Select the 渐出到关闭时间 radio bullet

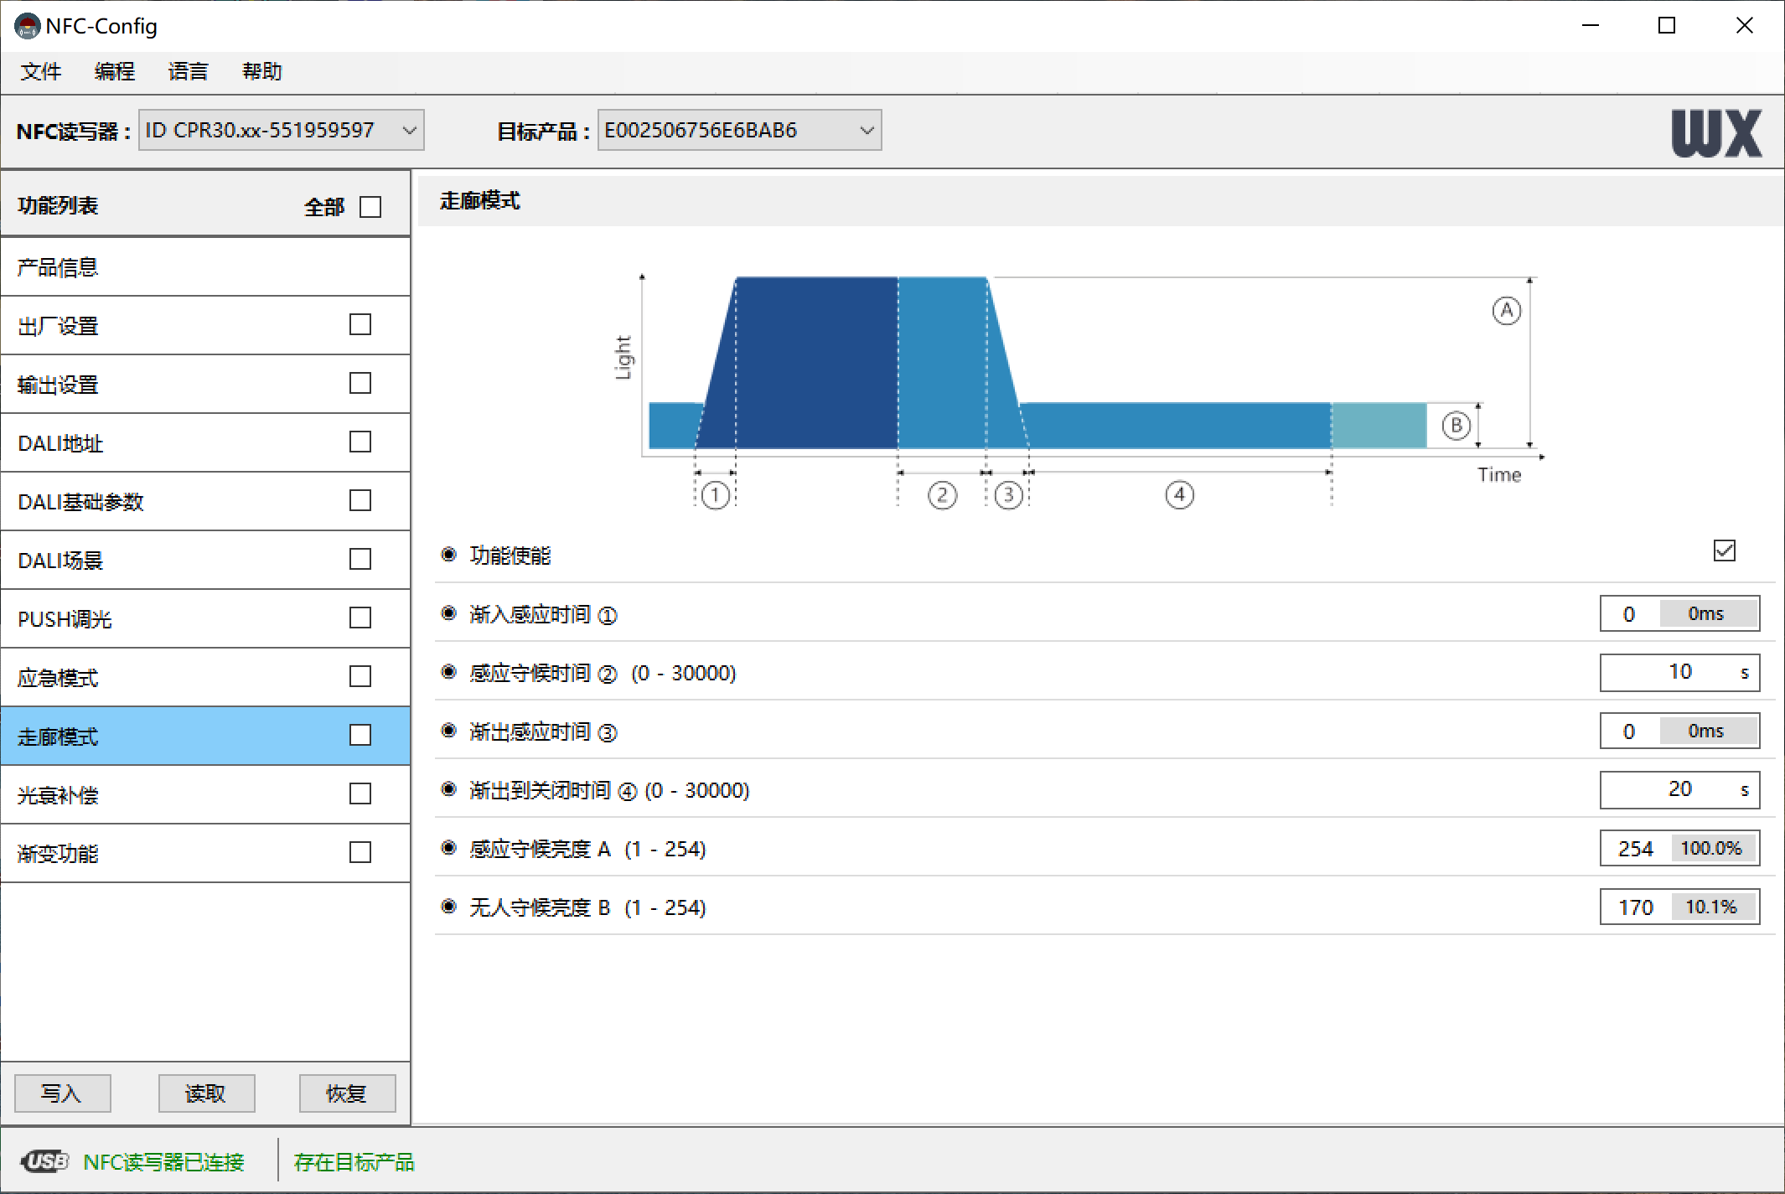tap(449, 789)
